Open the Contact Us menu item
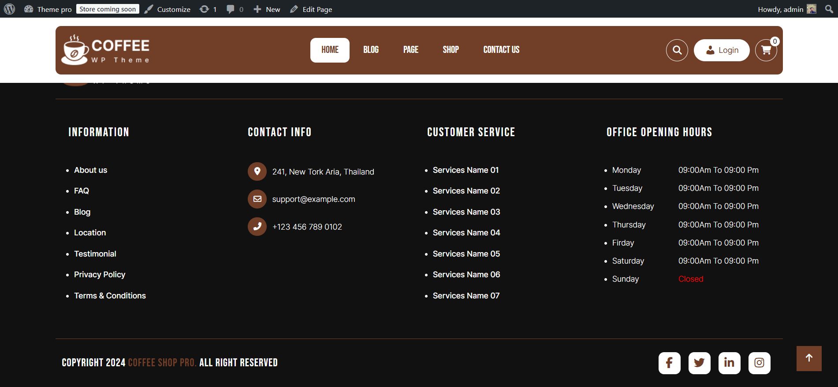Screen dimensions: 838x387 point(501,50)
